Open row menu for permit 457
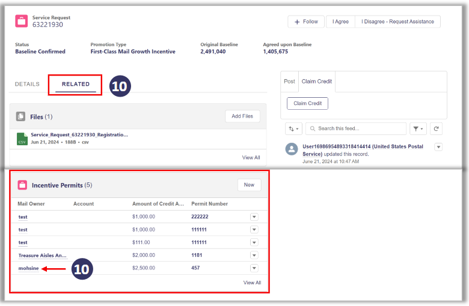The width and height of the screenshot is (469, 306). pos(254,268)
